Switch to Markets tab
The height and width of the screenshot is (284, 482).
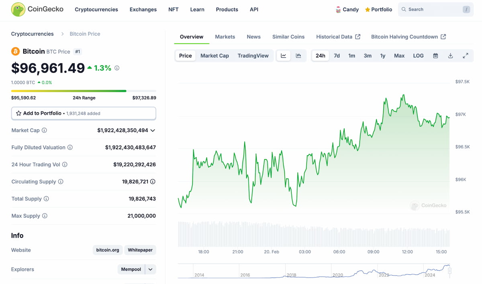(225, 37)
